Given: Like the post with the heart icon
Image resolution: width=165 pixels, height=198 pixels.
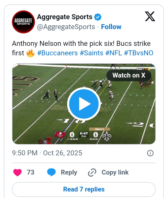Looking at the screenshot, I should point(18,172).
